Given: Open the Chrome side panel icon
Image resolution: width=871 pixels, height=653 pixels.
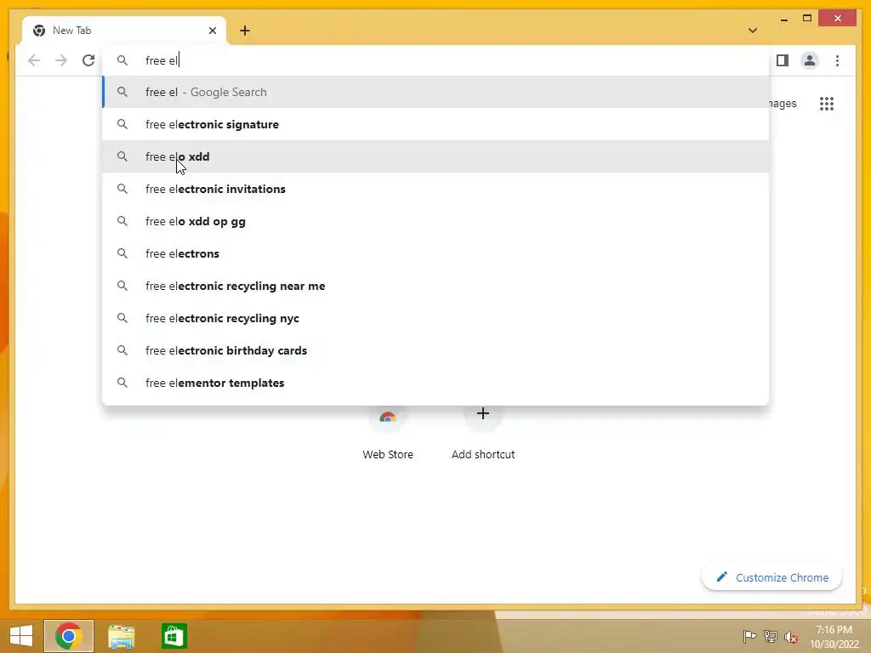Looking at the screenshot, I should click(x=783, y=60).
